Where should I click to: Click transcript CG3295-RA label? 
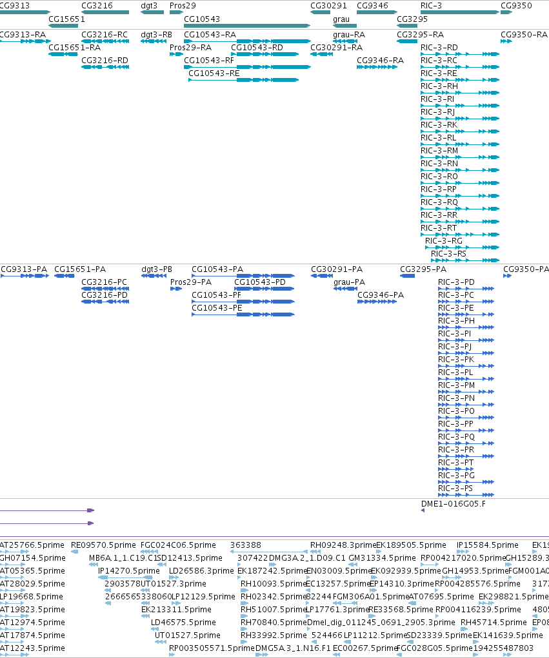click(x=421, y=34)
